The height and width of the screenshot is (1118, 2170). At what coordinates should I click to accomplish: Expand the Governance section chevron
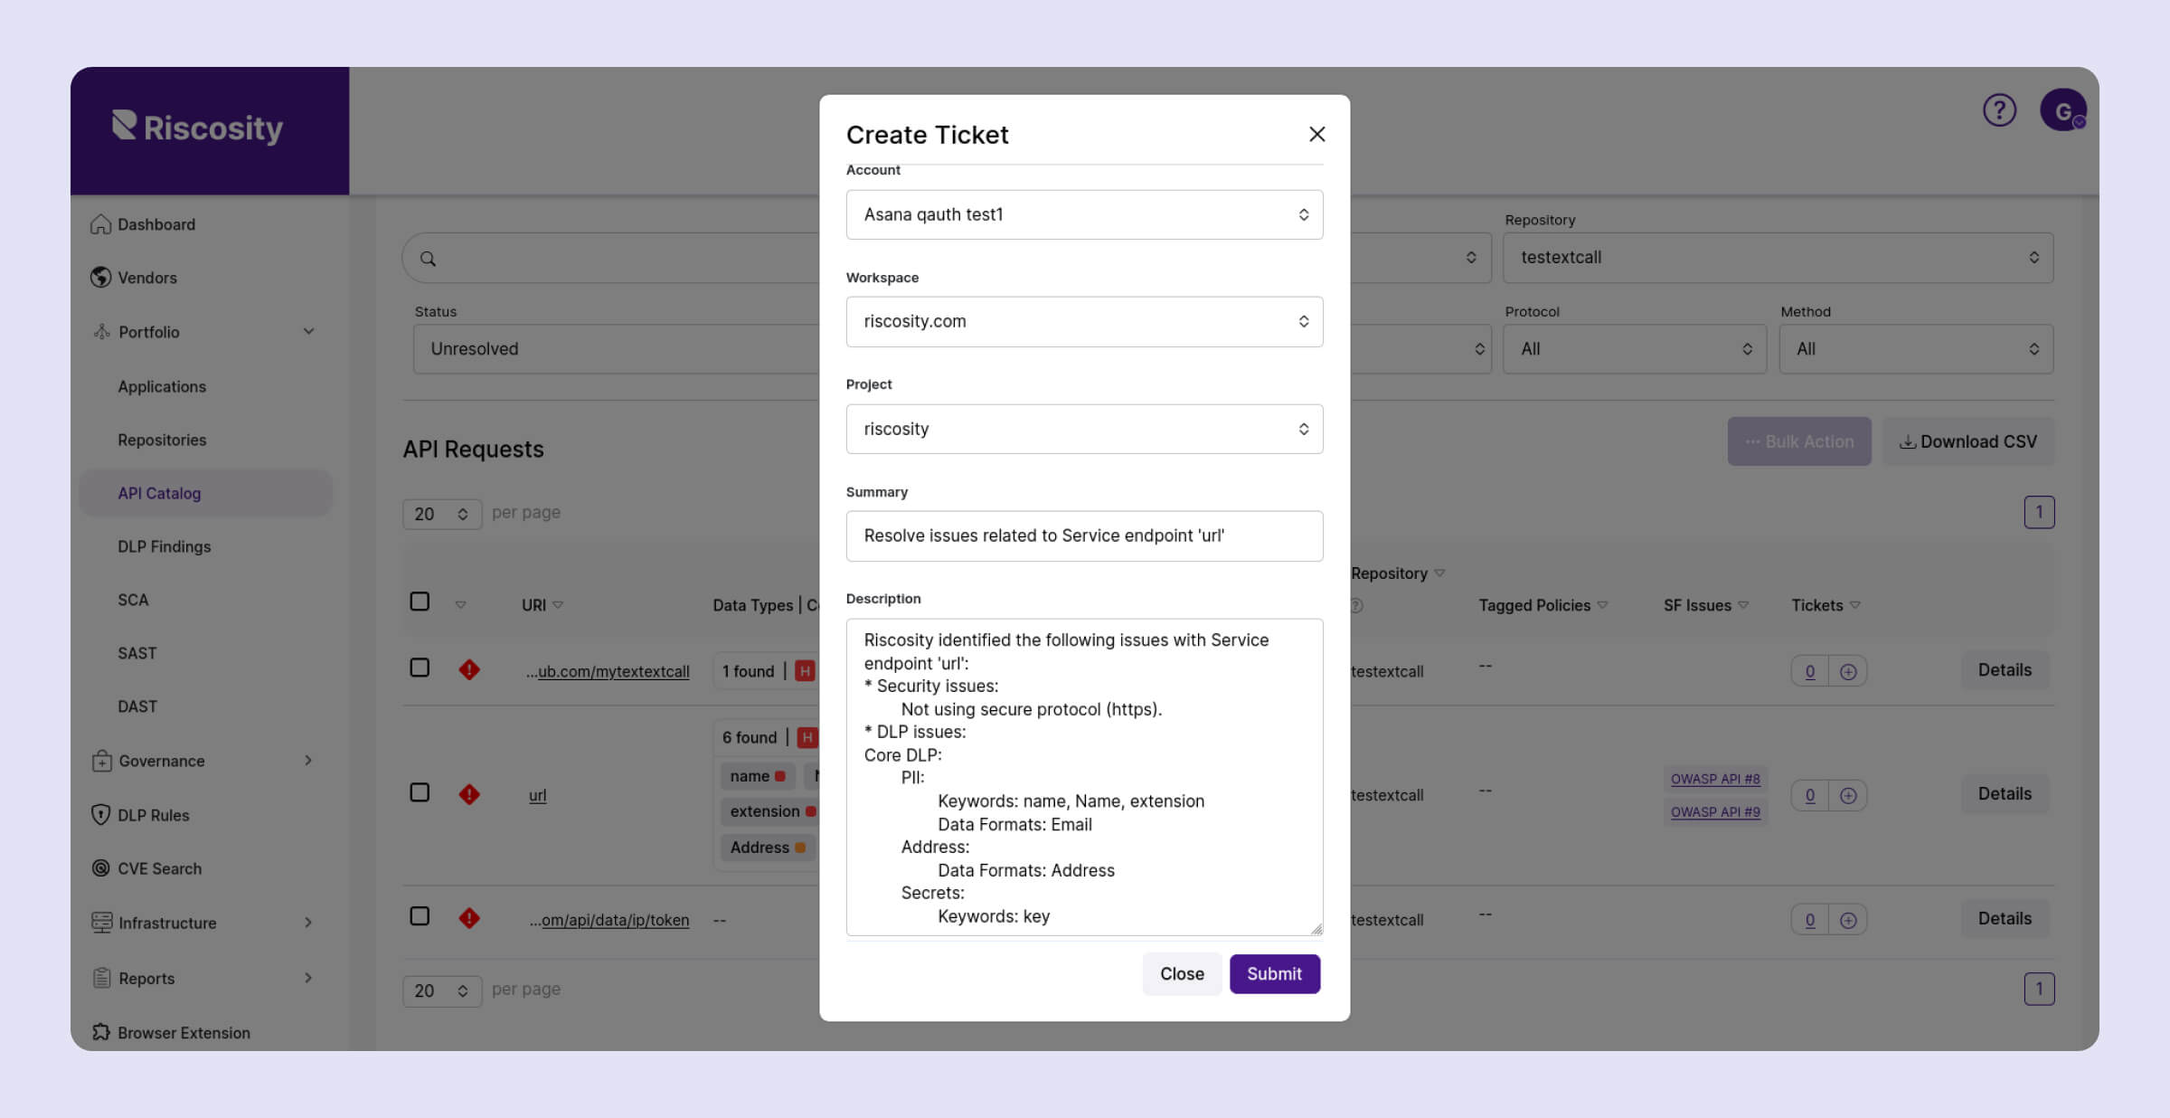tap(308, 761)
